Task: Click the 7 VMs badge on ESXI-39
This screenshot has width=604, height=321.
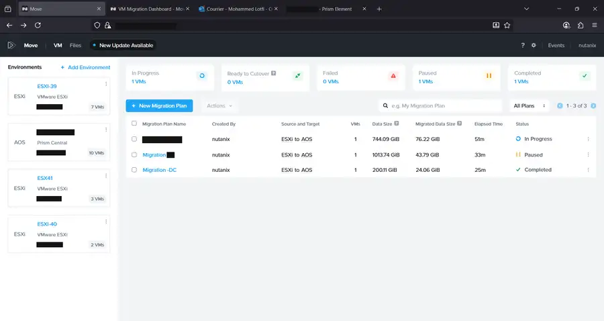Action: tap(97, 107)
